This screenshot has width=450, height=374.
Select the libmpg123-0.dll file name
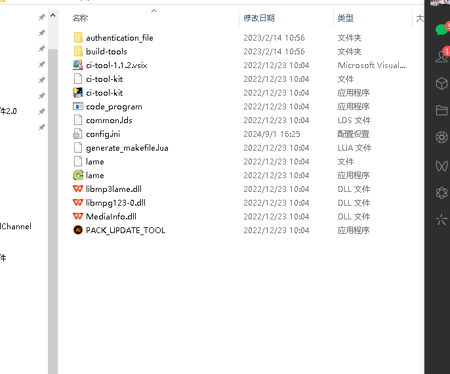[x=115, y=203]
